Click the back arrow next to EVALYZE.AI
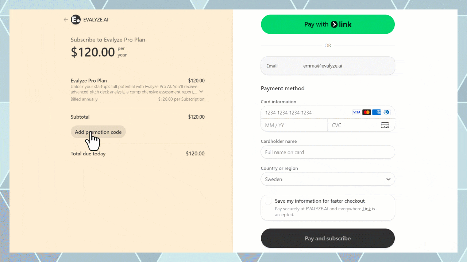 click(x=66, y=20)
